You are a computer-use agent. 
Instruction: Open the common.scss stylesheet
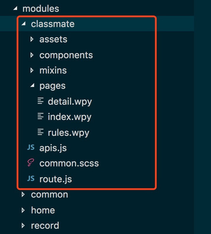(x=69, y=163)
